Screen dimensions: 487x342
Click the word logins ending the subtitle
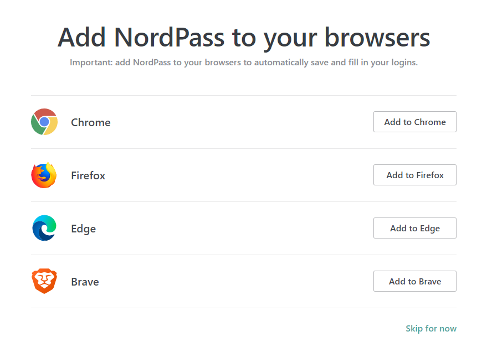[404, 63]
